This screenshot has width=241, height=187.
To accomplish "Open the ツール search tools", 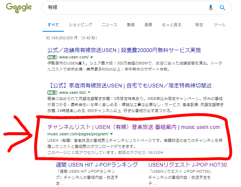I will coord(219,25).
